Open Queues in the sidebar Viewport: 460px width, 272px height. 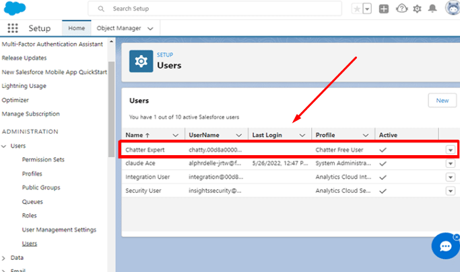click(32, 201)
